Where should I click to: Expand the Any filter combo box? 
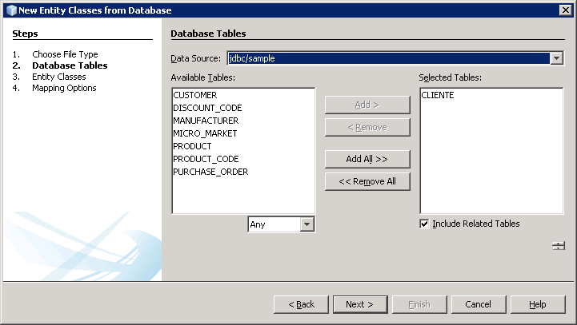(x=307, y=225)
